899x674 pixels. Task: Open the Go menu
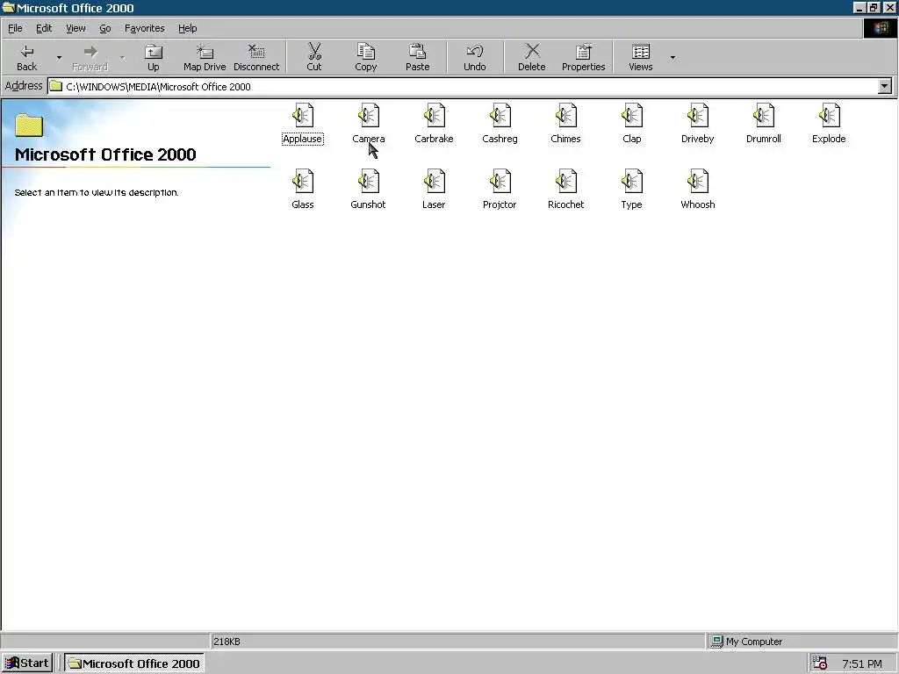(105, 28)
